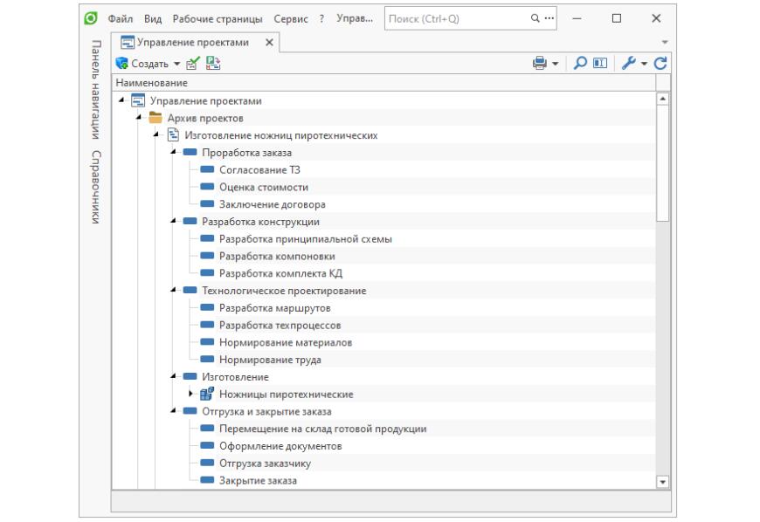Click the refresh arrow icon

[x=660, y=64]
